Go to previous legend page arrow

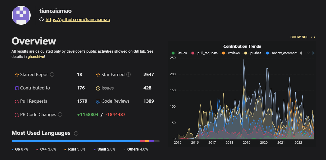(301, 53)
